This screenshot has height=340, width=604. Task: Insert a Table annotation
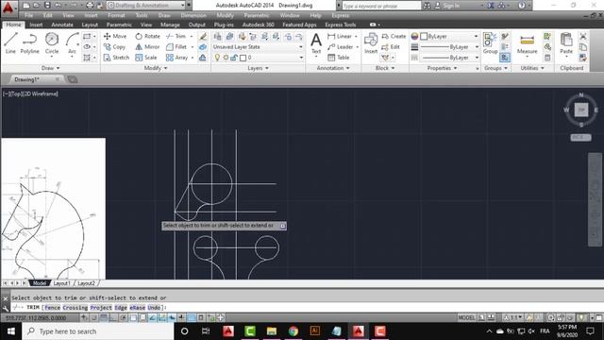point(339,58)
